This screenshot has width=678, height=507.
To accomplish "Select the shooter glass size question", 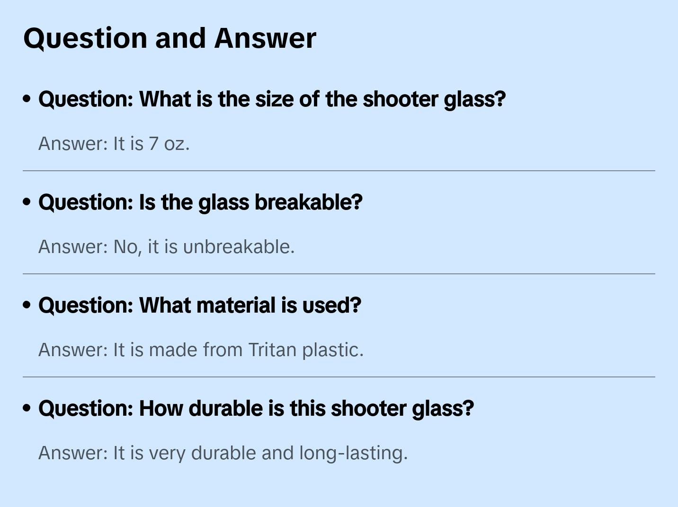I will point(272,99).
